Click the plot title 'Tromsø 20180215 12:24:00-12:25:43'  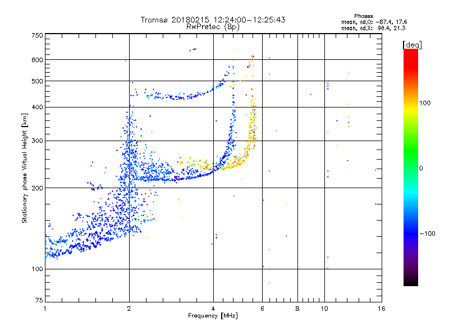click(213, 20)
